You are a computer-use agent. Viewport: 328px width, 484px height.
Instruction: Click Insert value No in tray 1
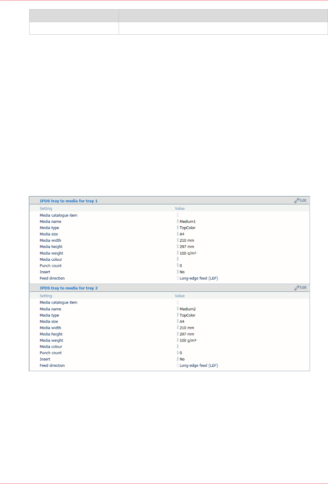[x=182, y=272]
